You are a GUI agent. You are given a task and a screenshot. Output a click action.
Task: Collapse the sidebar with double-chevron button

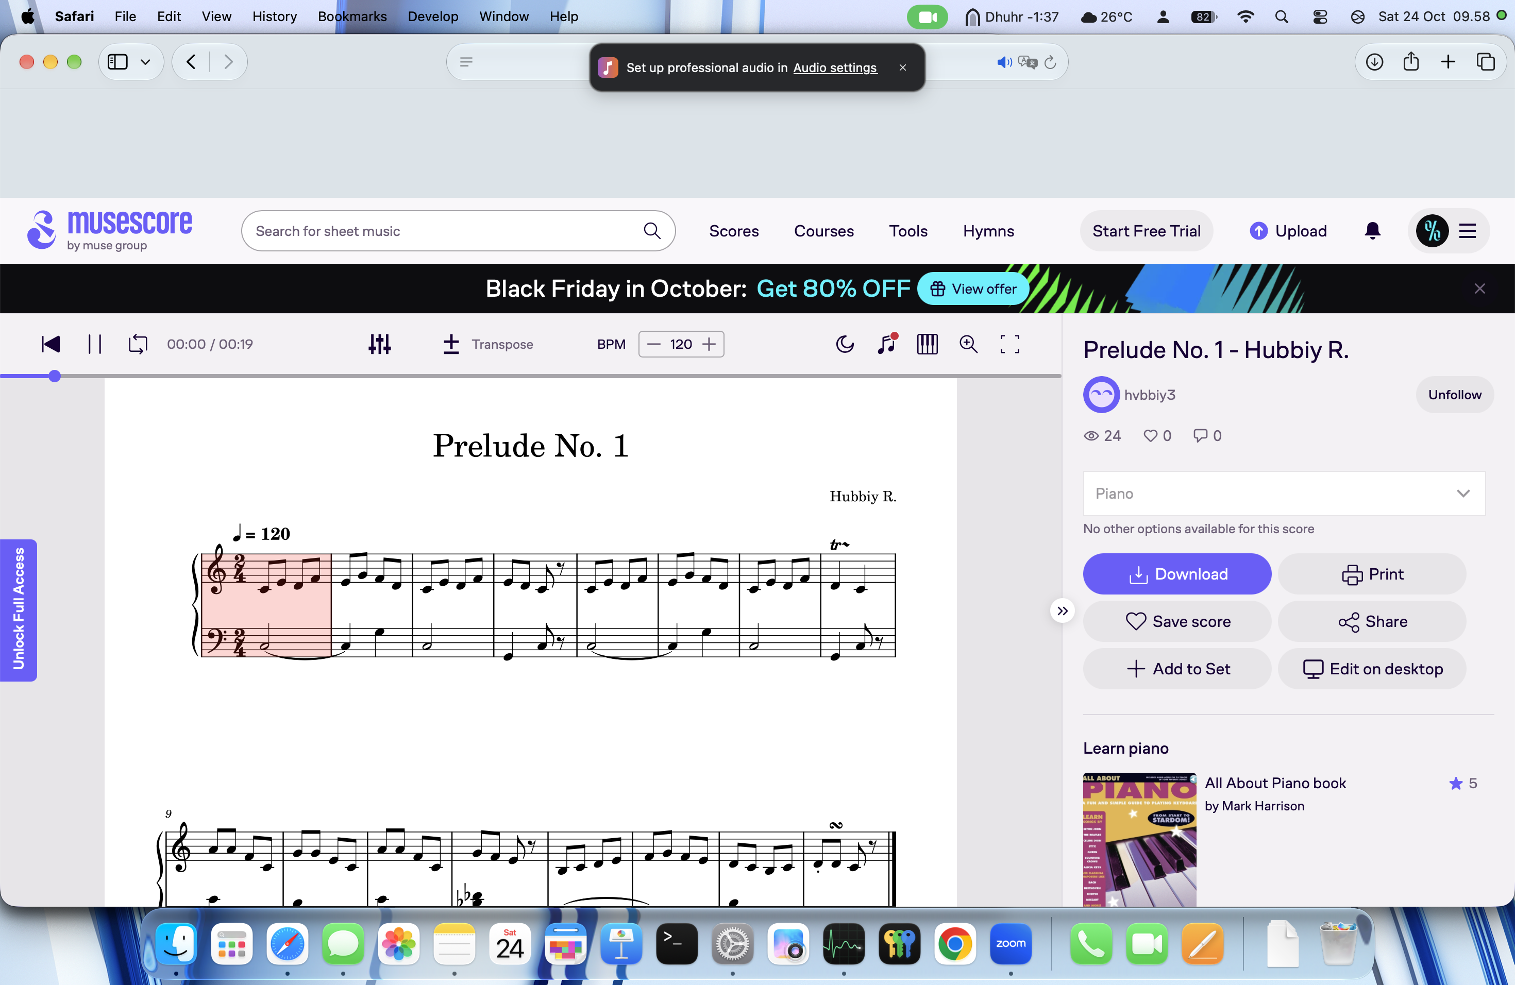[x=1062, y=611]
